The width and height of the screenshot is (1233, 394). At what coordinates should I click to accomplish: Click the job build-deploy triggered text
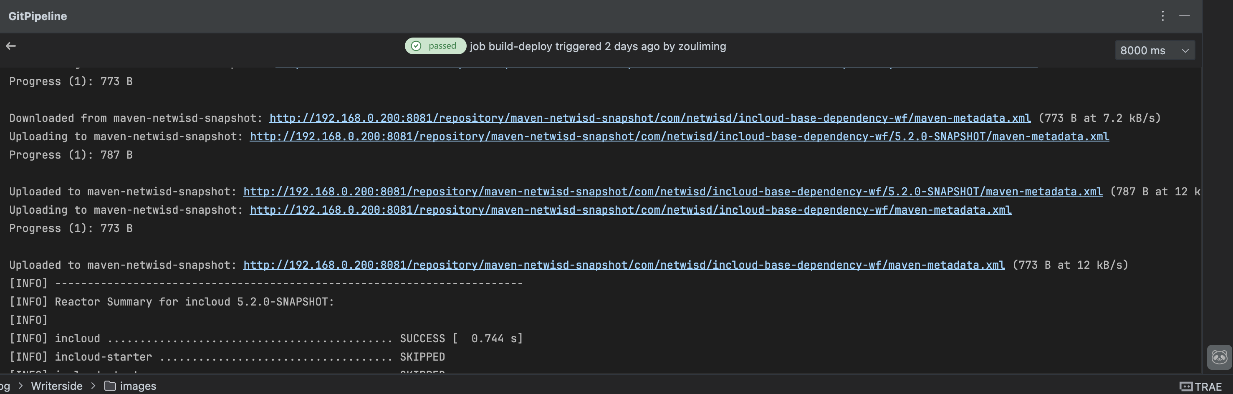(598, 46)
